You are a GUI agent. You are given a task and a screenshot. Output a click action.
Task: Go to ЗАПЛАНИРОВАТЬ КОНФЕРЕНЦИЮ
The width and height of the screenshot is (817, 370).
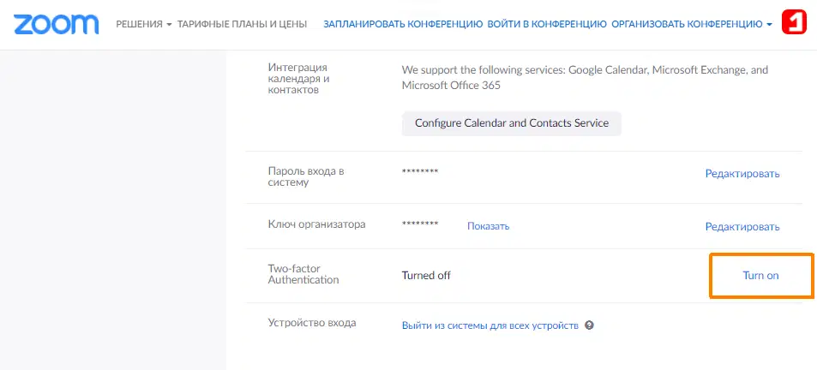point(402,24)
